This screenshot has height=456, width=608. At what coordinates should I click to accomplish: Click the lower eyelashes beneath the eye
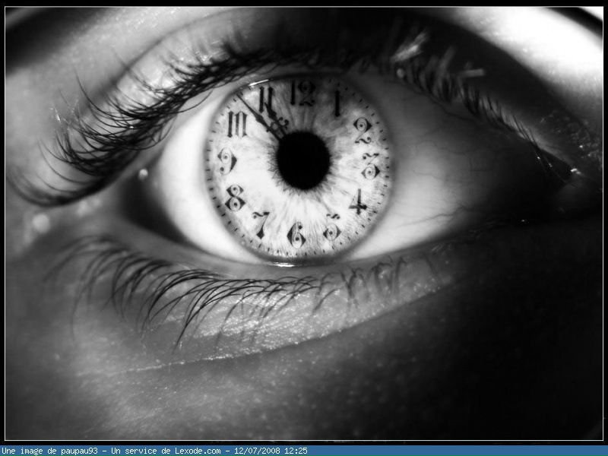190,289
